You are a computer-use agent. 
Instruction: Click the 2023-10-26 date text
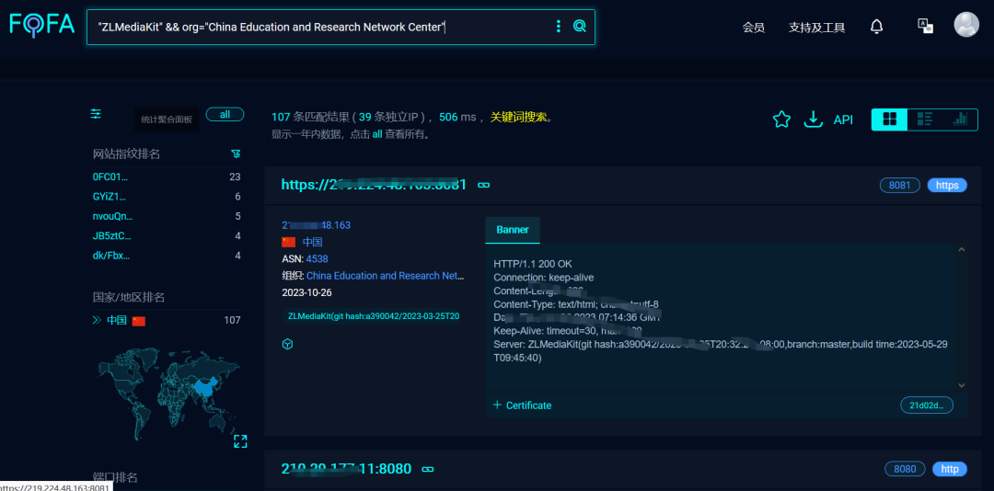pyautogui.click(x=306, y=292)
